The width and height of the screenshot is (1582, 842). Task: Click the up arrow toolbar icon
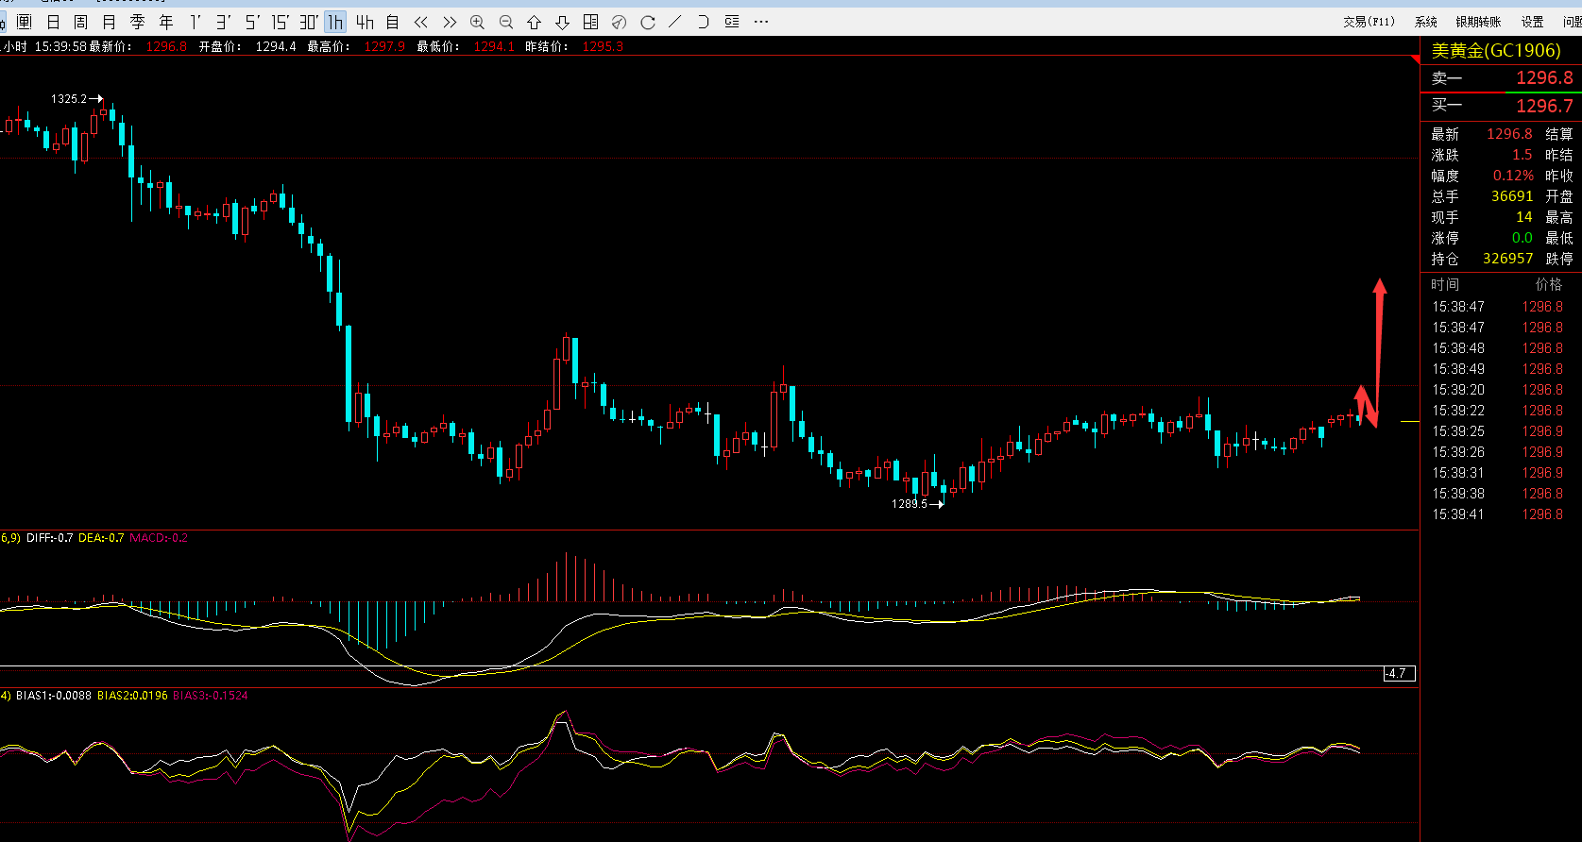pos(534,22)
